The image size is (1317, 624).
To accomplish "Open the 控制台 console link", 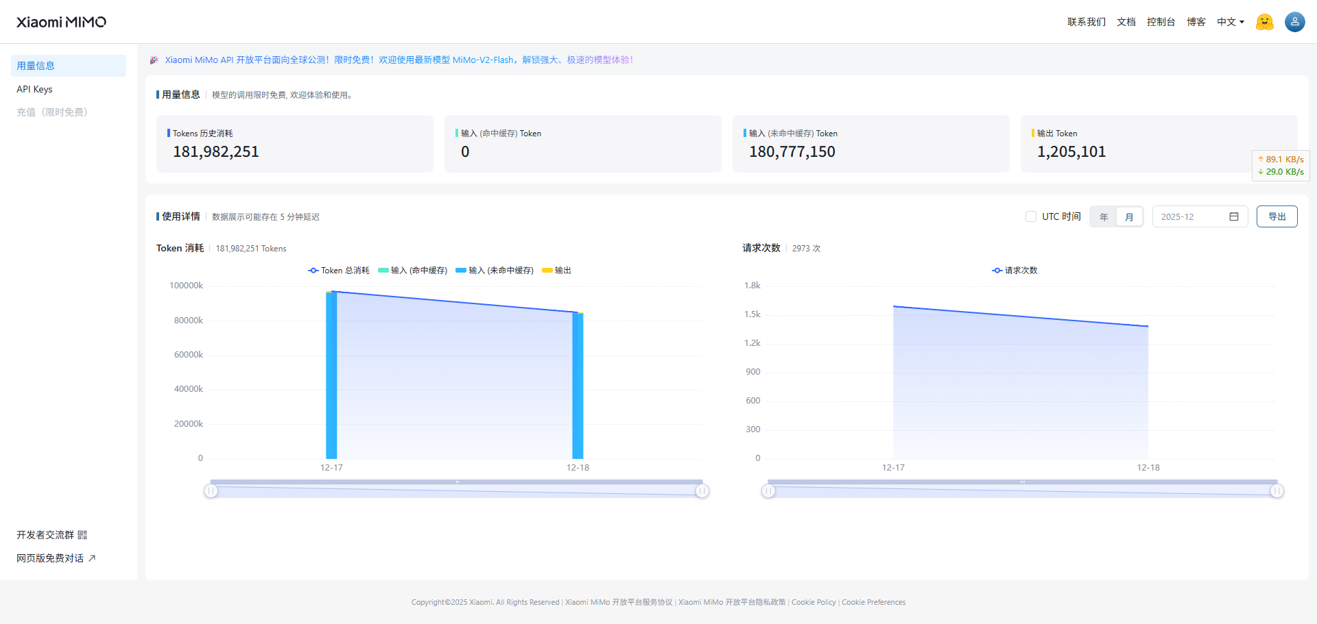I will click(1161, 22).
